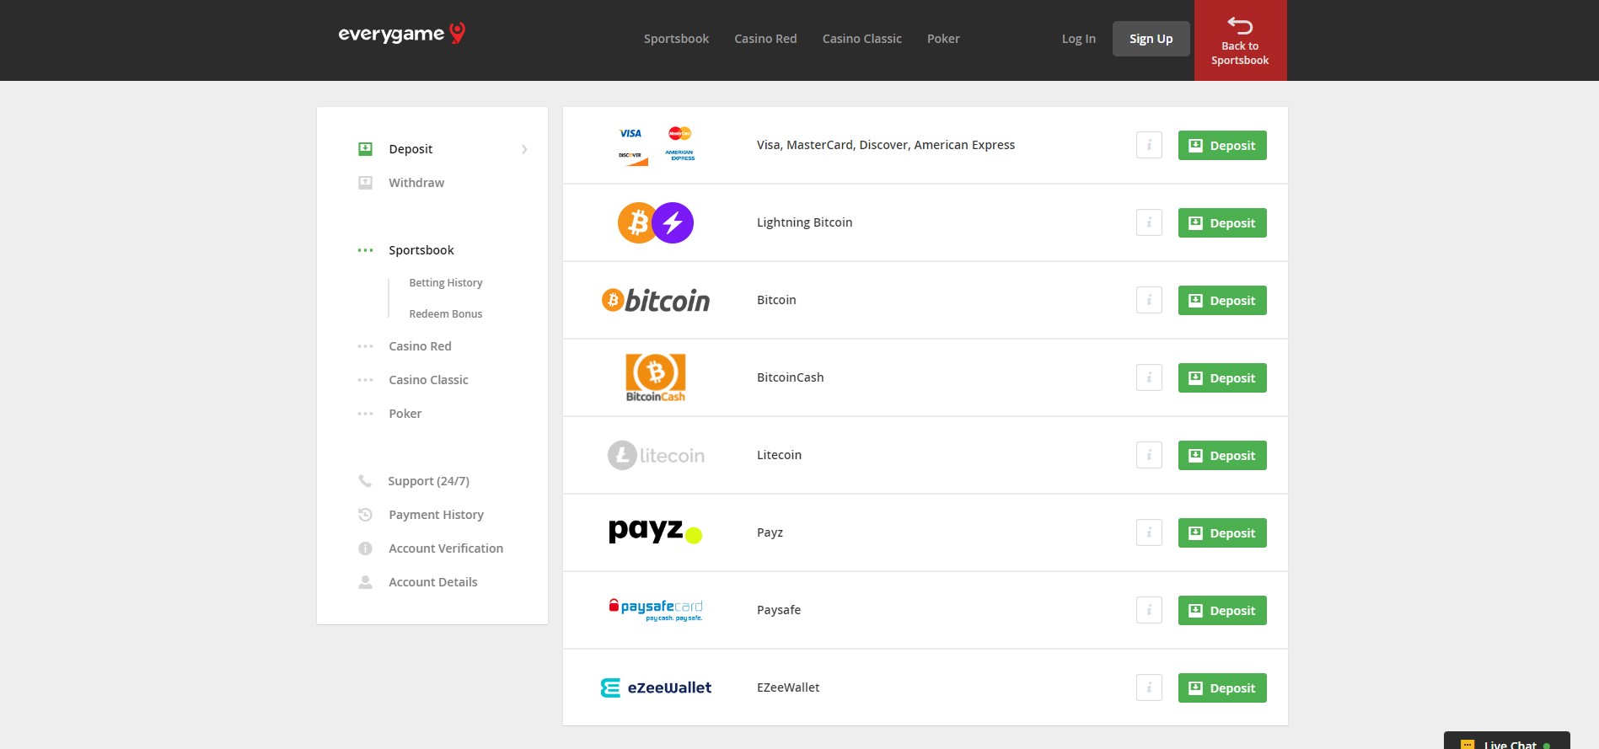The image size is (1599, 749).
Task: Click the Withdraw sidebar icon
Action: [x=365, y=183]
